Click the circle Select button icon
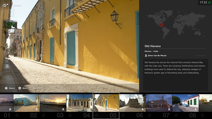The height and width of the screenshot is (119, 212). pos(6,88)
